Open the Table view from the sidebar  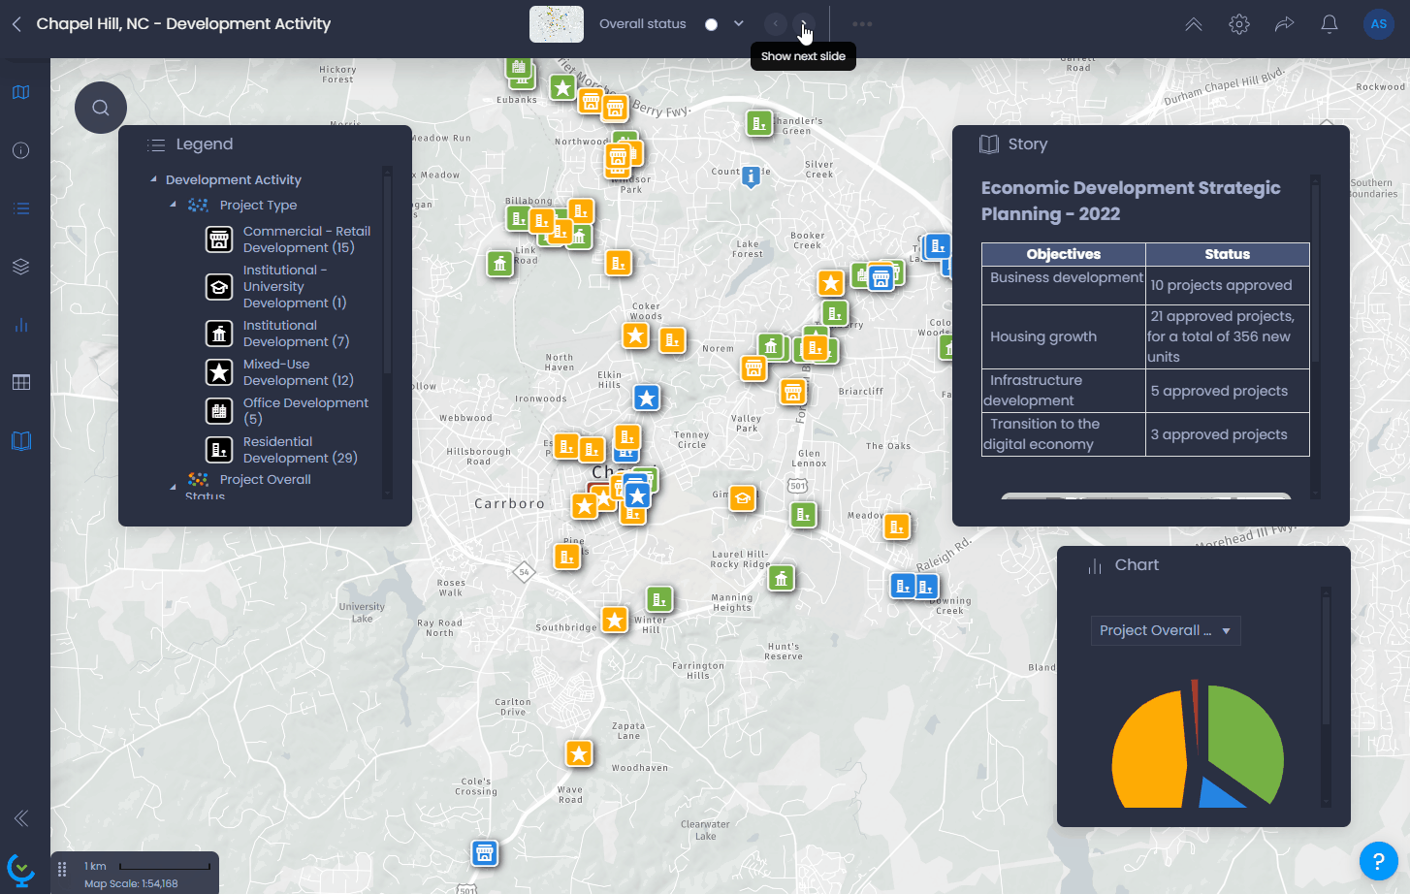[x=21, y=382]
